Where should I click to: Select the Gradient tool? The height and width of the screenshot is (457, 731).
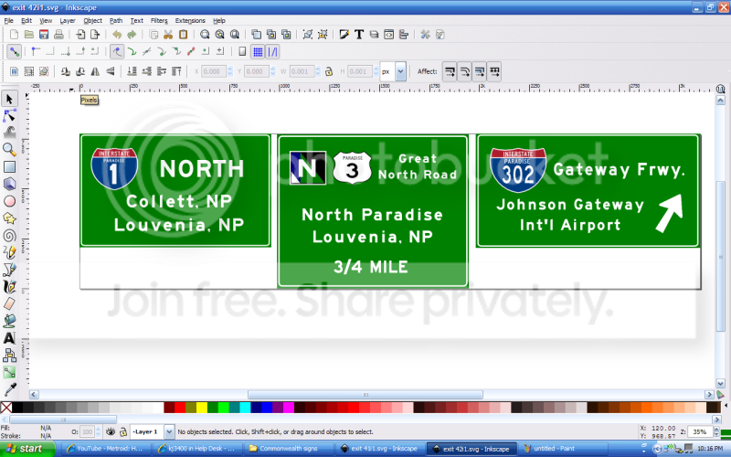(x=9, y=372)
